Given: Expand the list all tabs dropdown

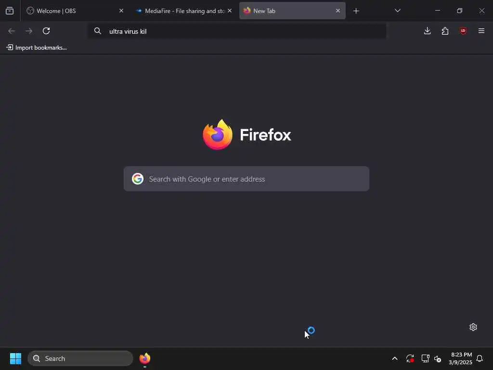Looking at the screenshot, I should pyautogui.click(x=397, y=11).
